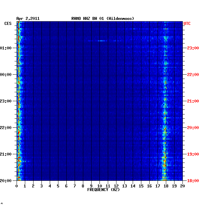Click frequency axis label 5

tap(58, 186)
